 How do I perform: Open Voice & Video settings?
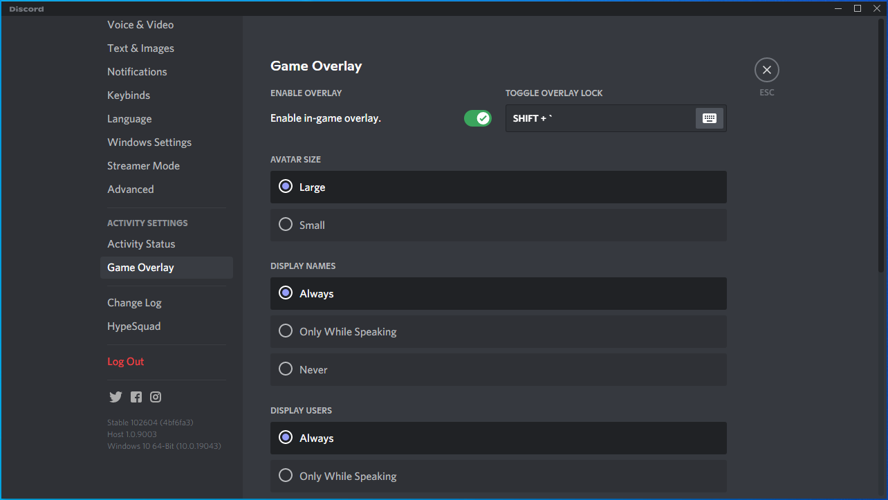[140, 25]
